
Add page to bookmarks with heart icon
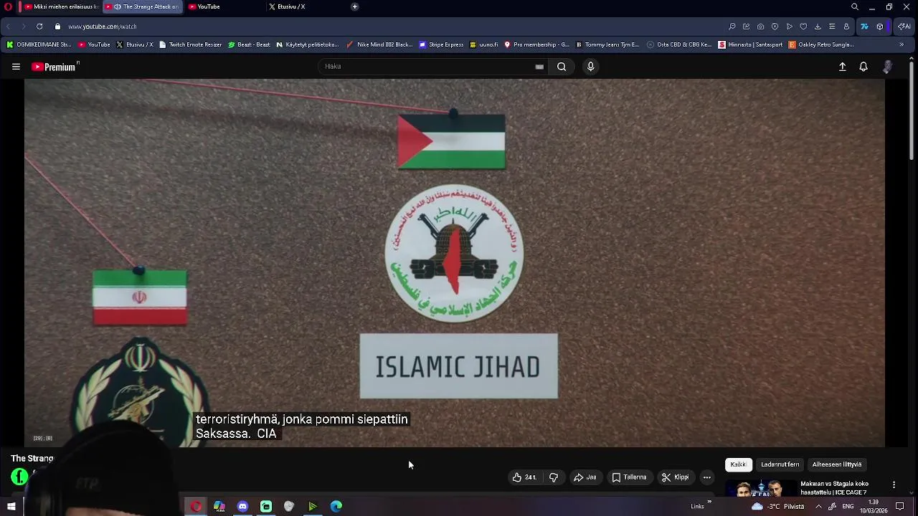point(803,27)
